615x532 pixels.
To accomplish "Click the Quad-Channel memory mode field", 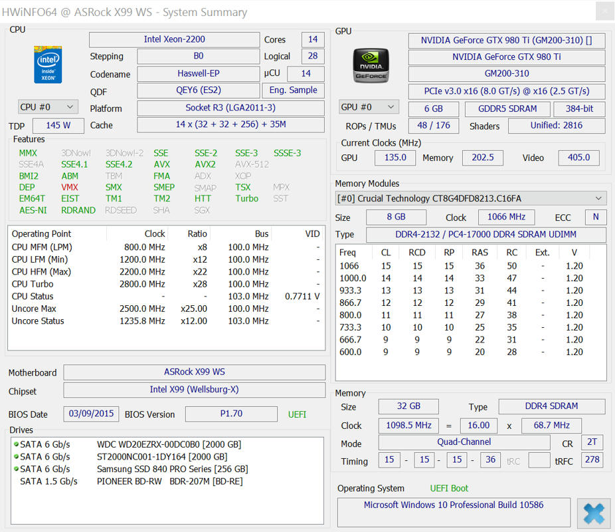I will coord(464,442).
